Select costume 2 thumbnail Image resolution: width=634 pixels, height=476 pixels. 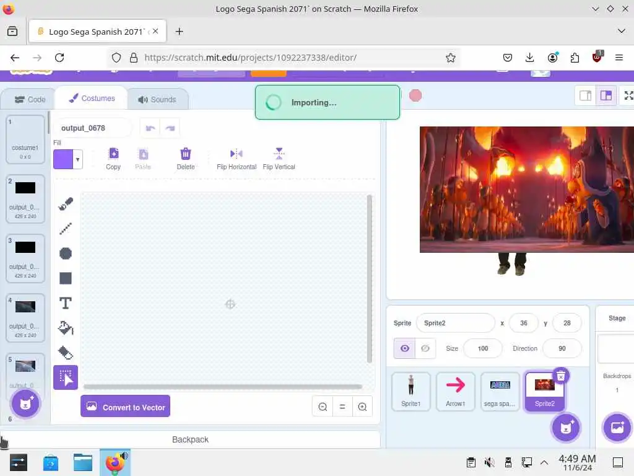25,199
